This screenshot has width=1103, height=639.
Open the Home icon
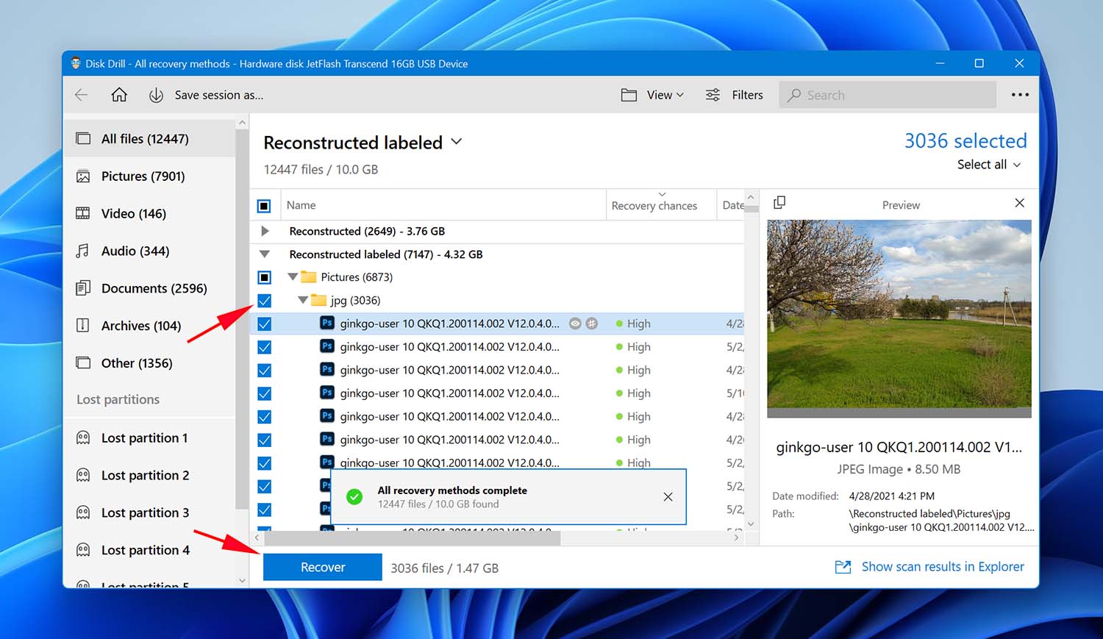pos(119,95)
